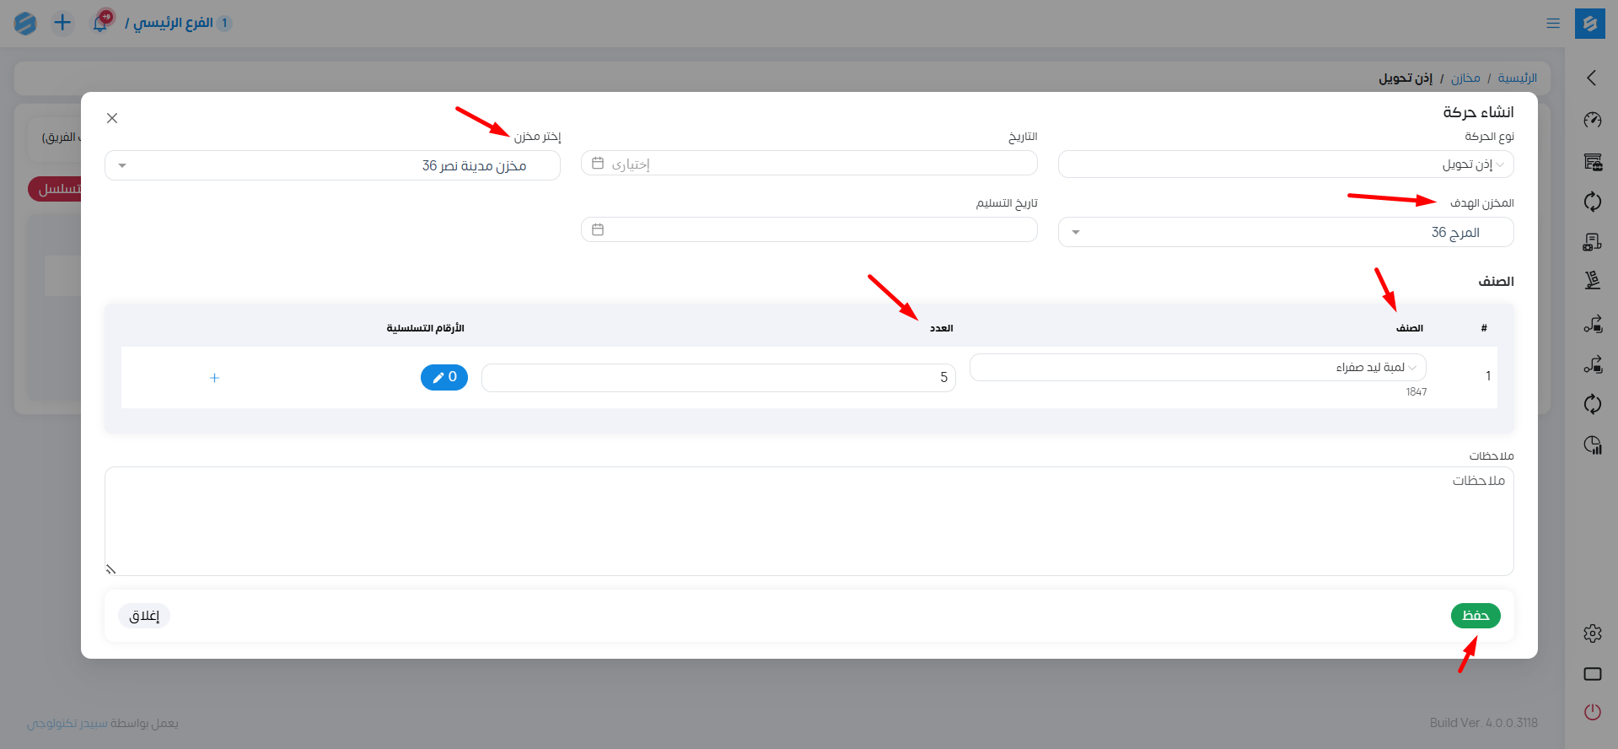Collapse the sidebar with the back chevron
1618x749 pixels.
pyautogui.click(x=1592, y=78)
